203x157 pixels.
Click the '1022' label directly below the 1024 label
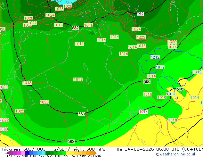(x=141, y=37)
